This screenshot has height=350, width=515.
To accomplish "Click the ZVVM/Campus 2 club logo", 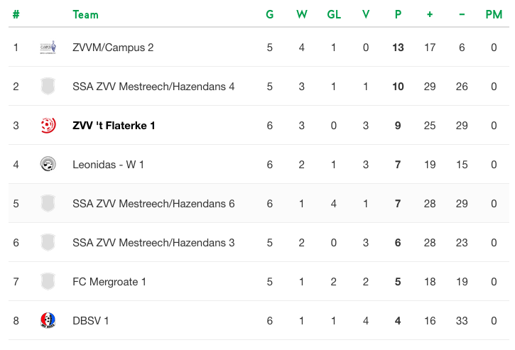I will 48,48.
